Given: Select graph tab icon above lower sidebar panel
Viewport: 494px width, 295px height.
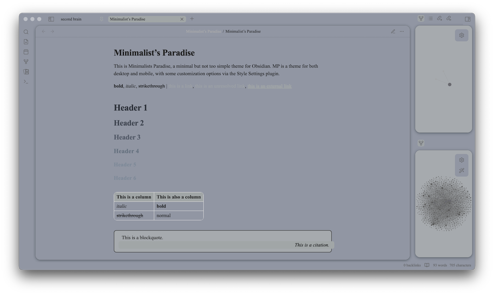Looking at the screenshot, I should coord(421,143).
